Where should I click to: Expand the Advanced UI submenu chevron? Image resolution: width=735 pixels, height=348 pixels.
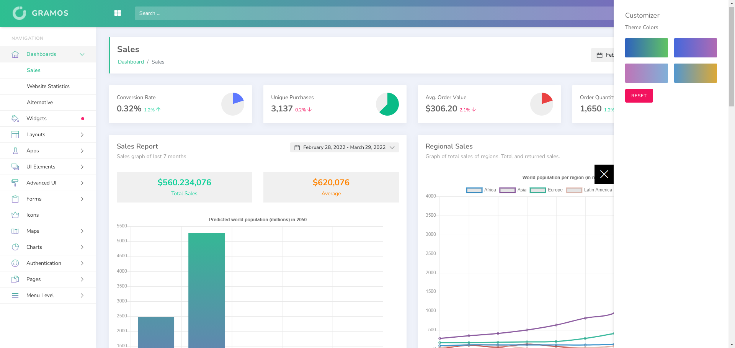[82, 183]
